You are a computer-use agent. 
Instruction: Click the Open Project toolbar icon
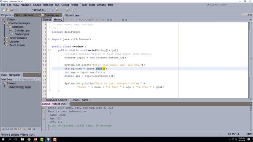pos(11,9)
